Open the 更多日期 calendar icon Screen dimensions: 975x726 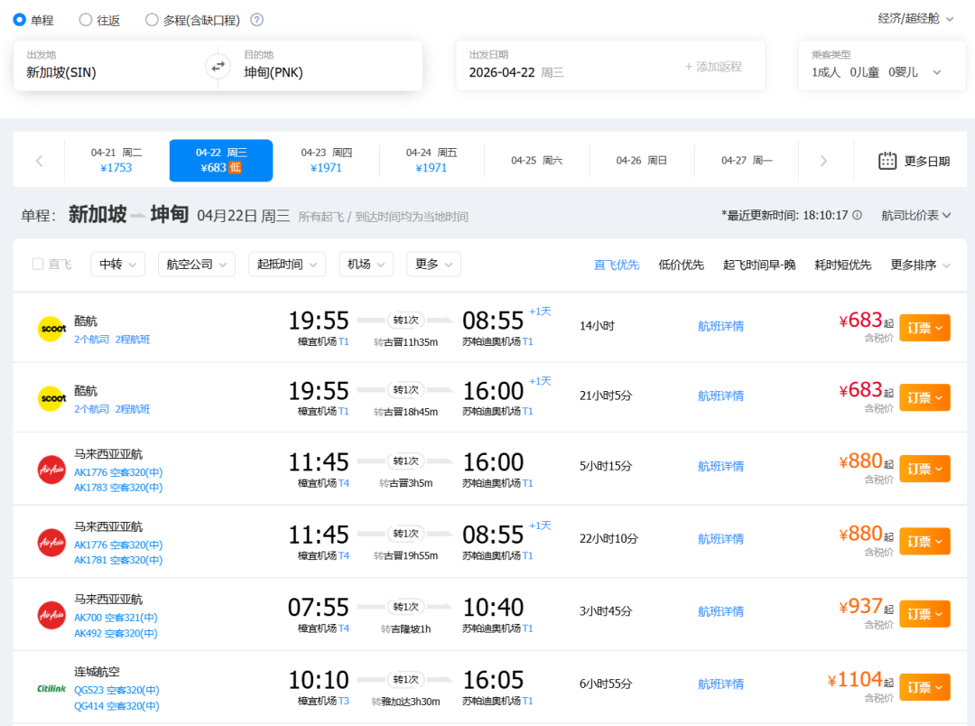tap(887, 161)
